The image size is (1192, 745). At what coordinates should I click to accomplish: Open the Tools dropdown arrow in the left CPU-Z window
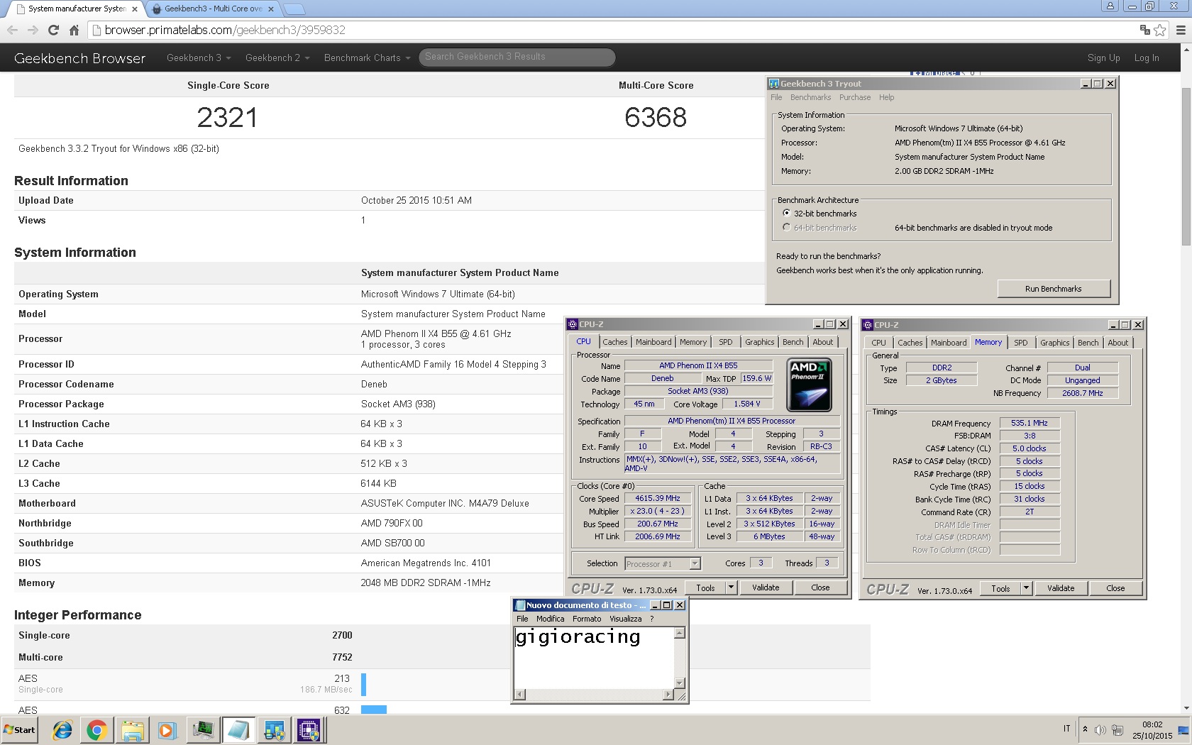click(731, 587)
